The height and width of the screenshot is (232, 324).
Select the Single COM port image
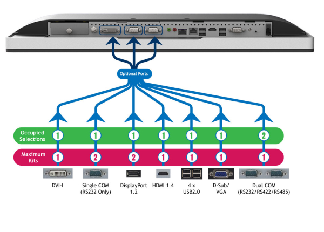pos(95,174)
